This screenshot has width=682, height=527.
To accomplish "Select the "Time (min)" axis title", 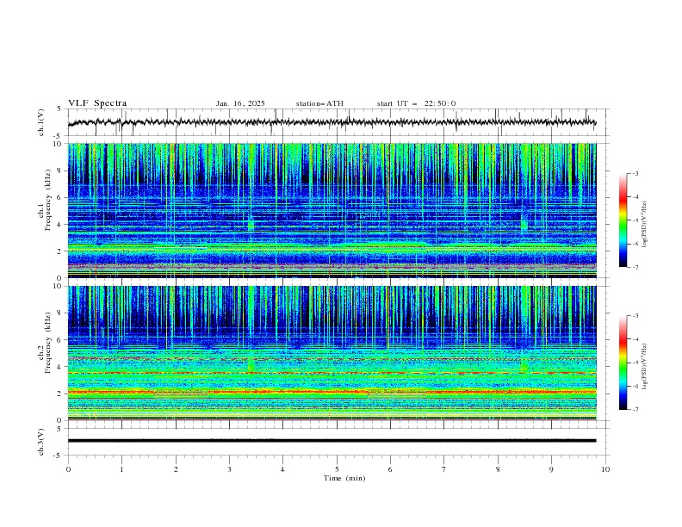I will [344, 478].
